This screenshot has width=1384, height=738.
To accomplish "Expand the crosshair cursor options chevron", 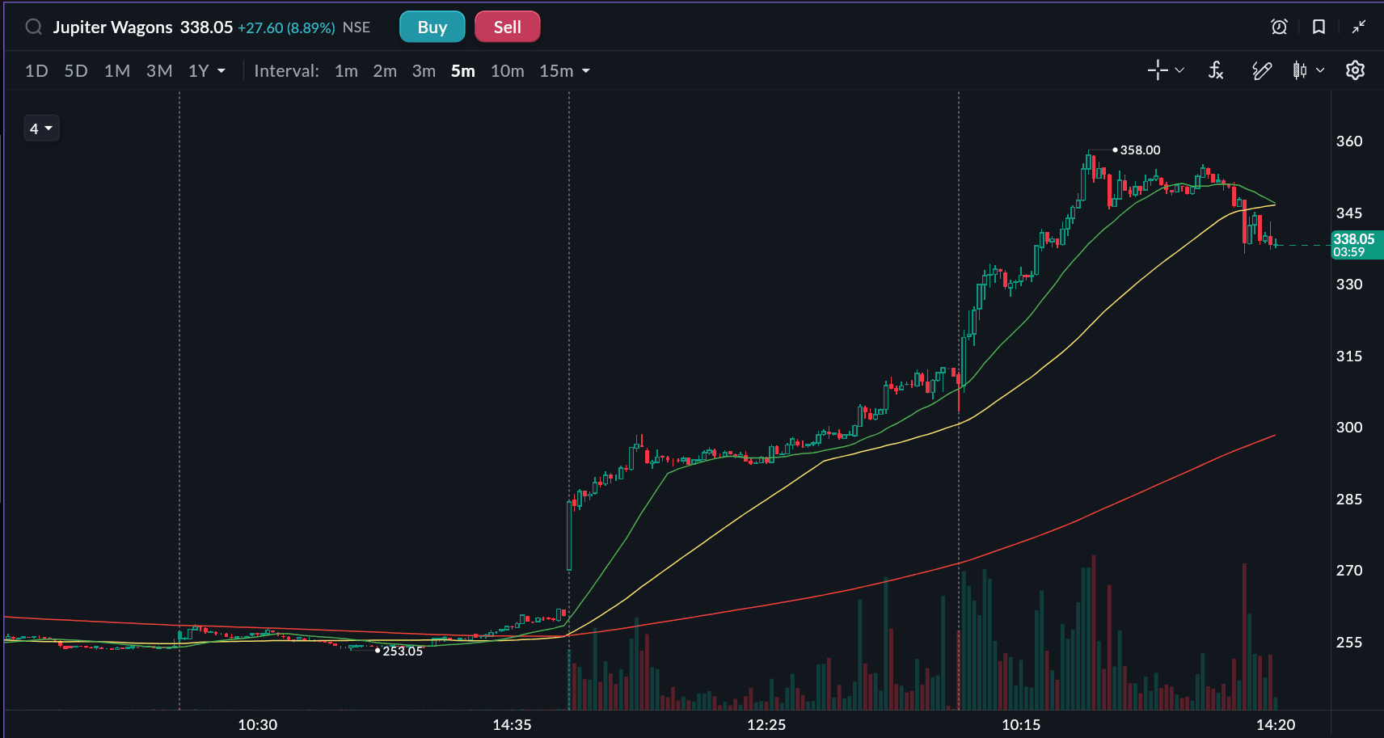I will click(1179, 70).
